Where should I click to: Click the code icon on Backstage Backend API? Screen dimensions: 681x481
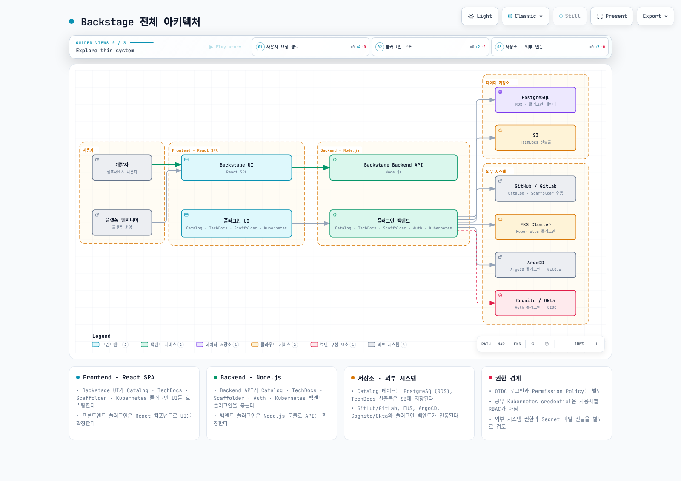coord(335,160)
